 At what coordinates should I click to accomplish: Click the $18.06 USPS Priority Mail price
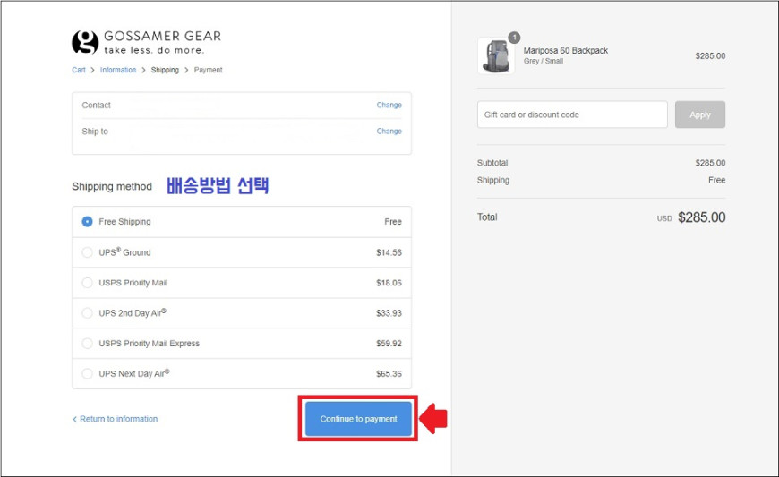(x=389, y=283)
